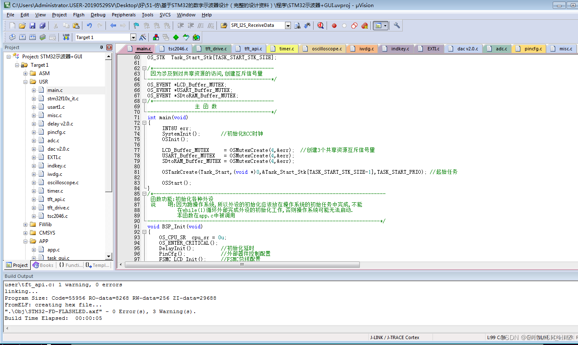Rebuild all target files icon
Viewport: 578px width, 345px height.
coord(32,37)
